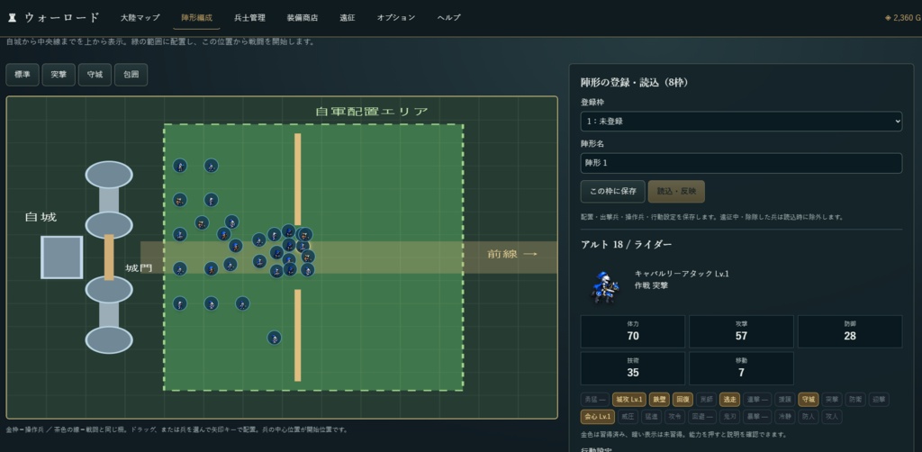Click the この枠に保存 button
Screen dimensions: 922x452
(x=612, y=192)
